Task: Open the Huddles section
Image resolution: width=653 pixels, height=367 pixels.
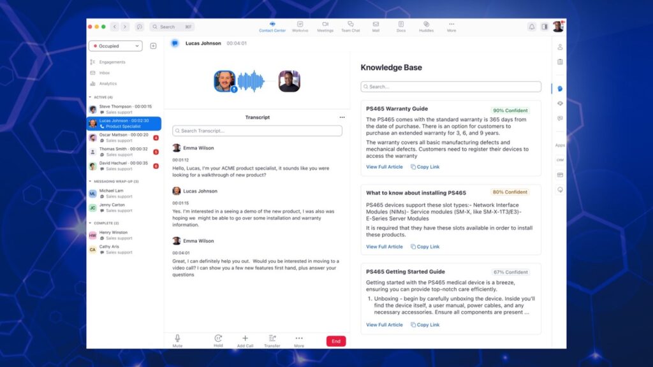Action: coord(426,26)
